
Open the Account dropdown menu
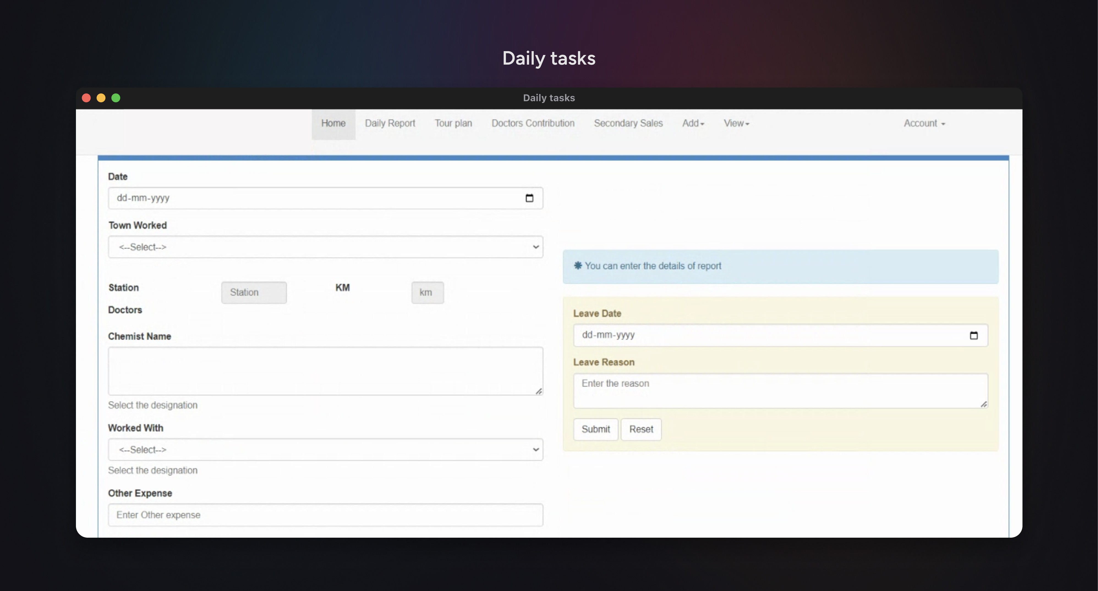tap(924, 123)
